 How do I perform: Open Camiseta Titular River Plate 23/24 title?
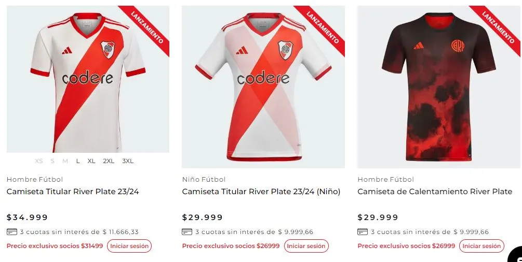point(73,192)
